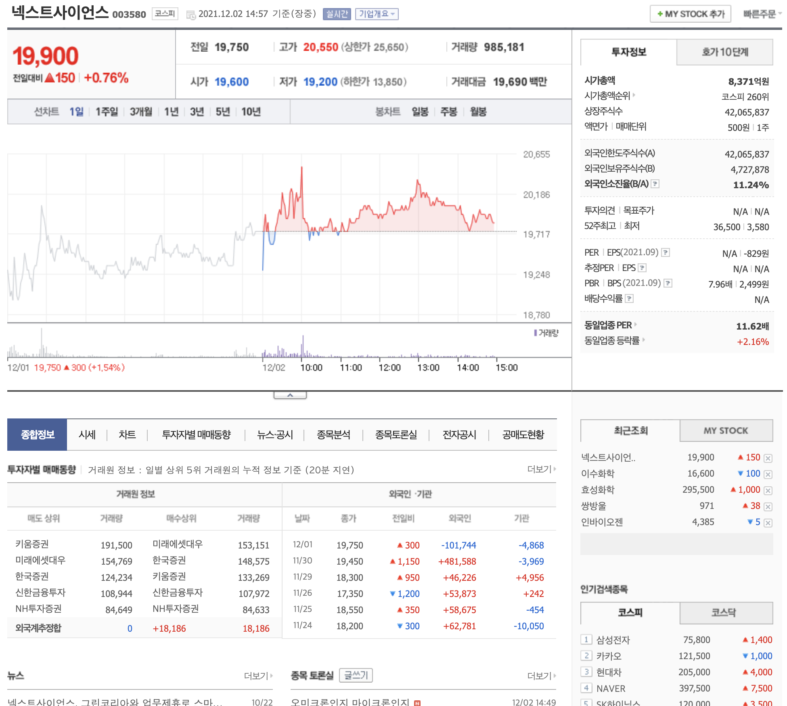Viewport: 787px width, 706px height.
Task: Switch to 일봉 candlestick chart
Action: 420,111
